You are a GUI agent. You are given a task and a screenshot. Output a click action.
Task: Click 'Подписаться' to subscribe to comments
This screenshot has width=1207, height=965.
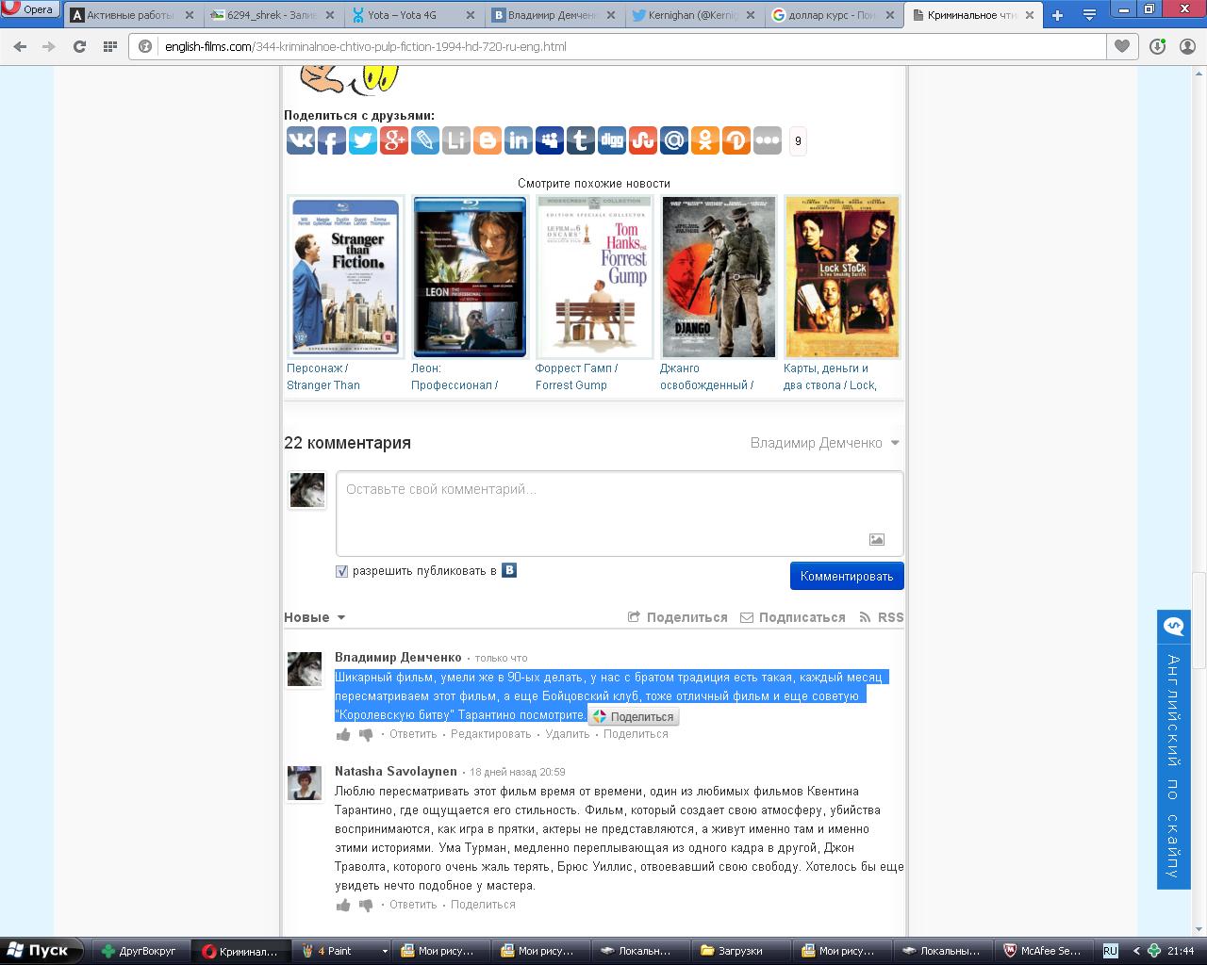point(793,617)
